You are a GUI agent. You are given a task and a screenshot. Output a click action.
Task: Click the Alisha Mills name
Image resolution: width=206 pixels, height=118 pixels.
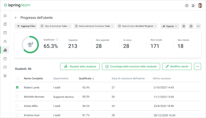(31, 106)
